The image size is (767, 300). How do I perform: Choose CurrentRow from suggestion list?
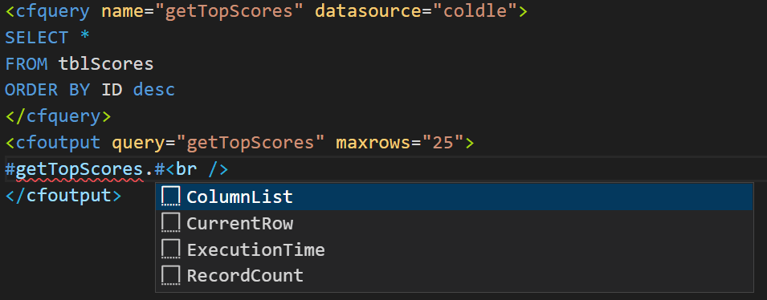455,223
